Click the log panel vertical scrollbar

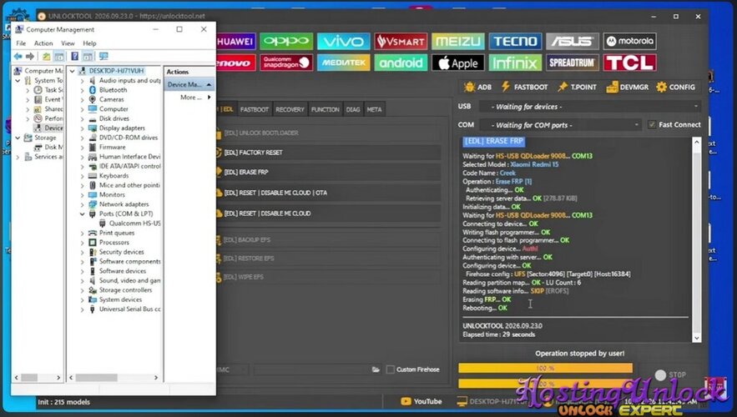tap(697, 239)
